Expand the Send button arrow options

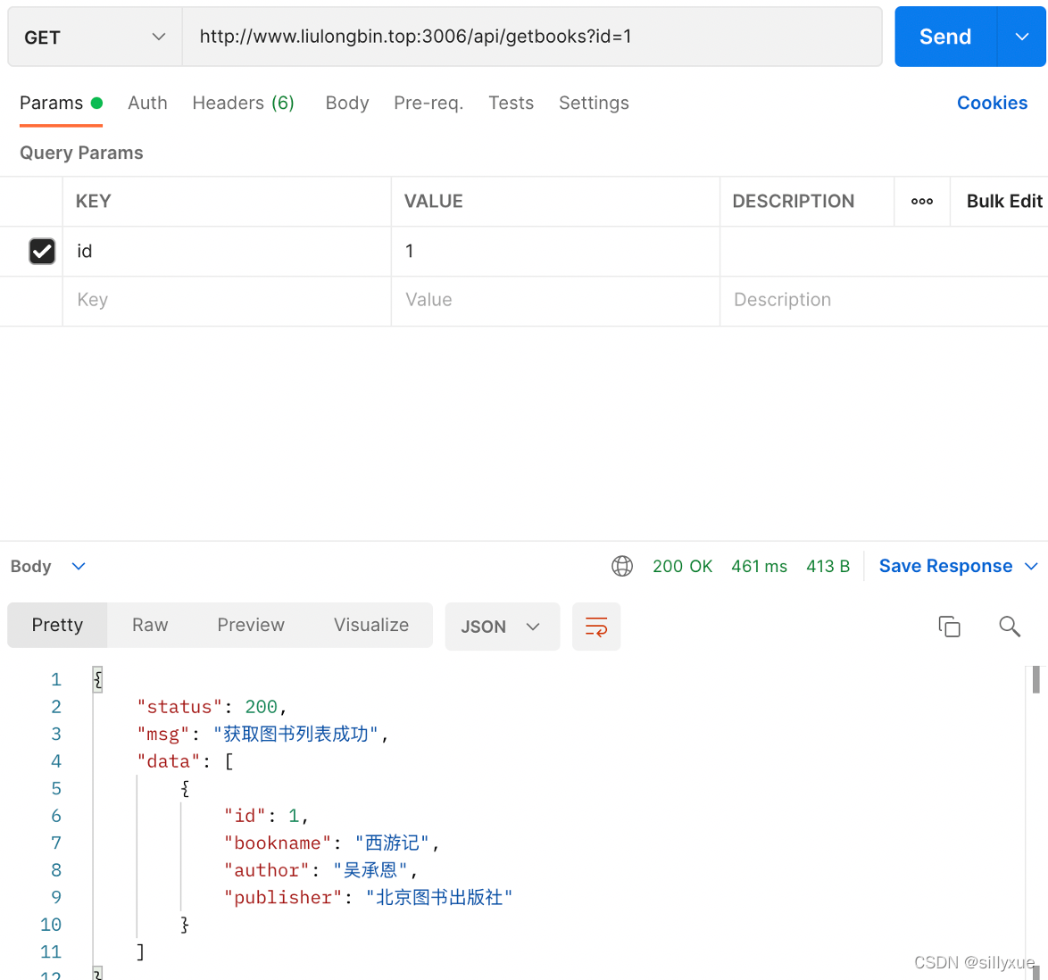tap(1021, 37)
